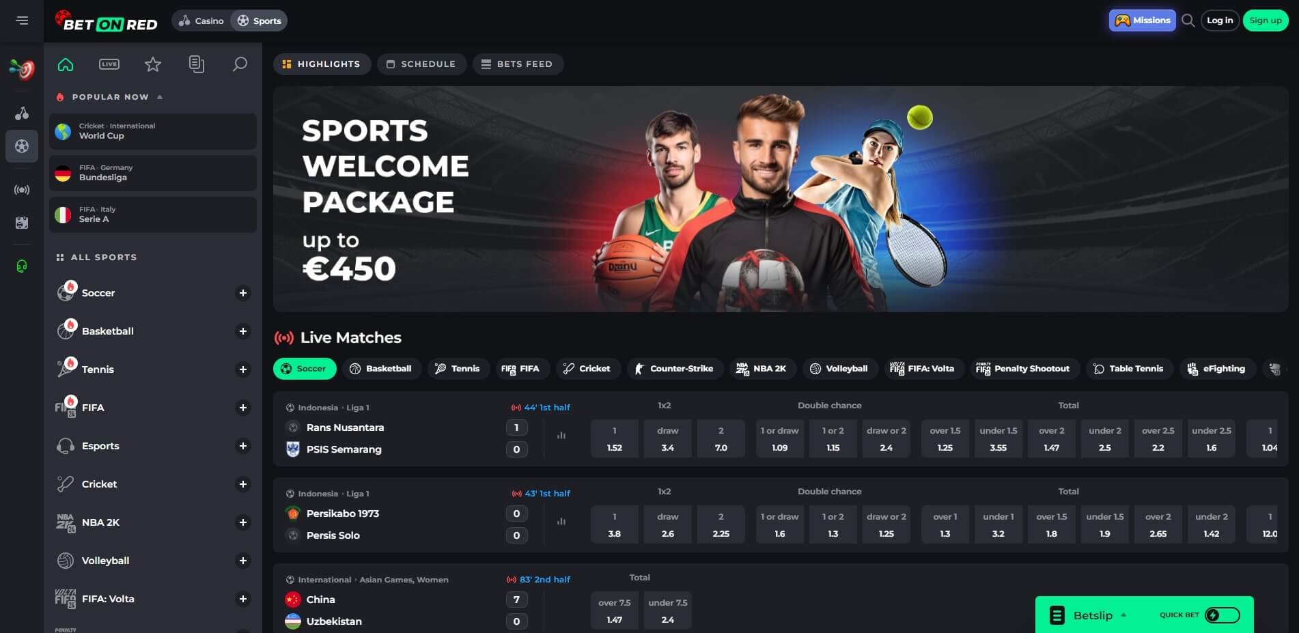Expand the Betslip panel arrow
Screen dimensions: 1299x633
pos(1123,615)
